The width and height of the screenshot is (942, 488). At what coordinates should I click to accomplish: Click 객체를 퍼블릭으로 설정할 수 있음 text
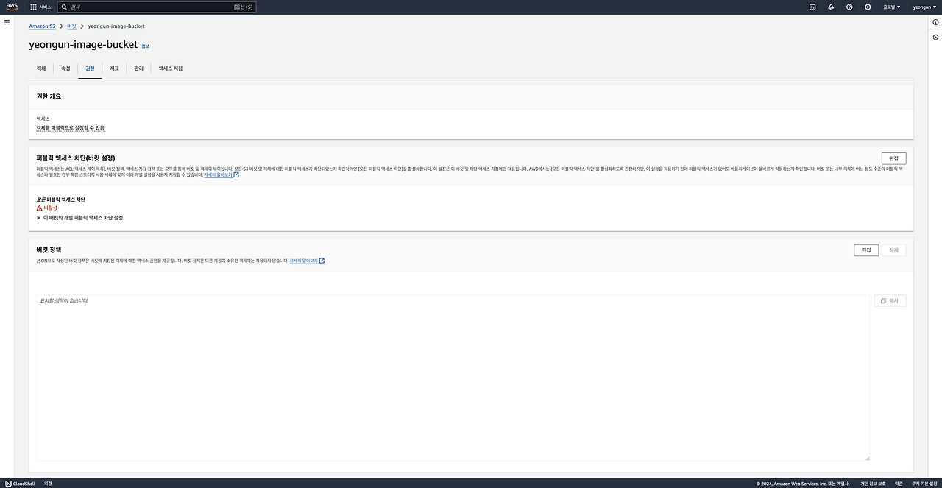coord(71,127)
